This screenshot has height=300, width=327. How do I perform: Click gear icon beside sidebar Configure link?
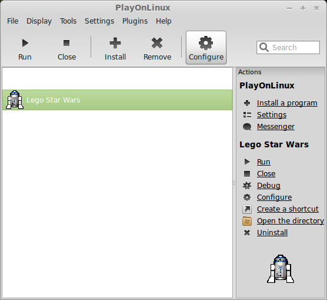tap(247, 197)
